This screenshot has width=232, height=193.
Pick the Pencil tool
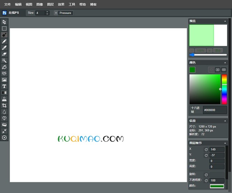pyautogui.click(x=4, y=41)
